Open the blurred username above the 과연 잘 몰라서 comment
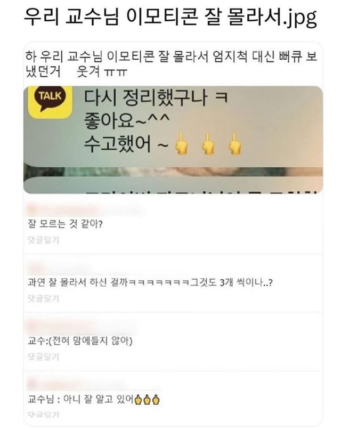The height and width of the screenshot is (430, 341). 59,266
